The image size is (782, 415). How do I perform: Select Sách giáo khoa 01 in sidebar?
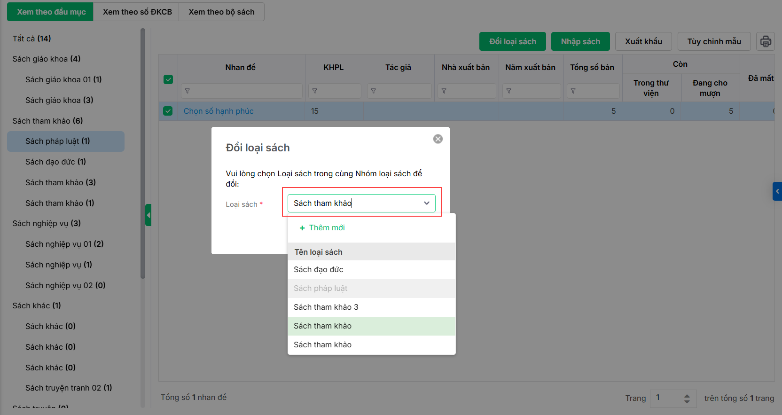(63, 79)
